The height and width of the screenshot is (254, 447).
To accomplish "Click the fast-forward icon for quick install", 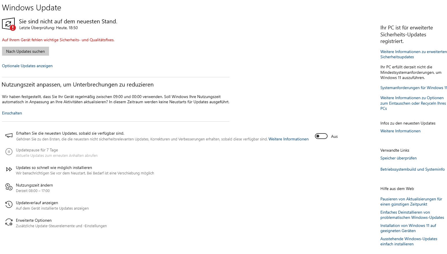I will 9,170.
